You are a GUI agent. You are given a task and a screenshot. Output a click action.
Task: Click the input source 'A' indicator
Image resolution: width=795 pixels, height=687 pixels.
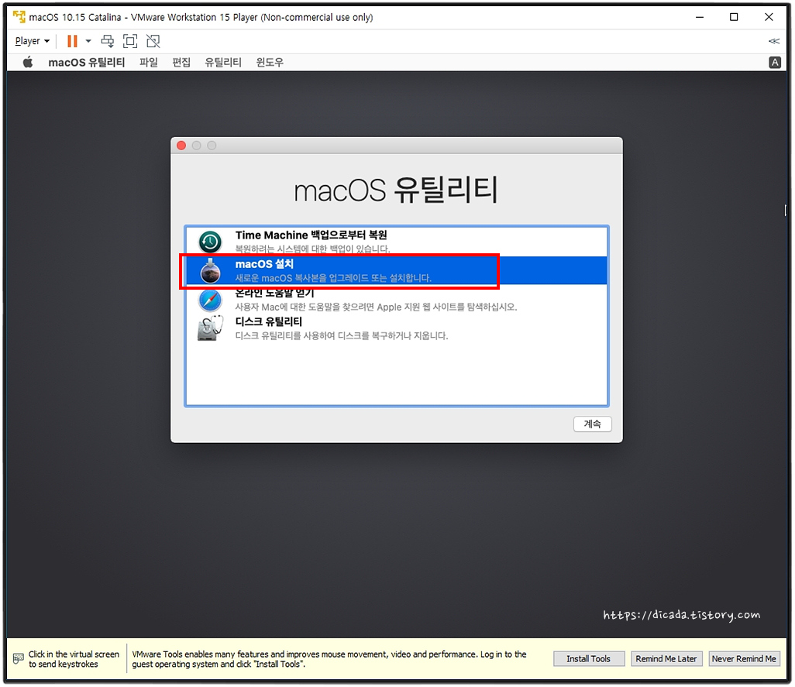pos(775,62)
